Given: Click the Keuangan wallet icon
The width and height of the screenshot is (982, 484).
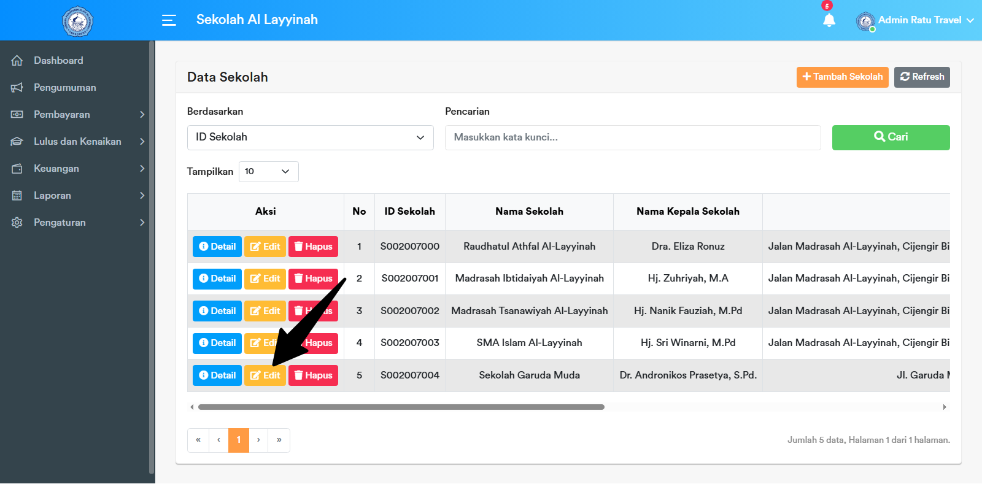Looking at the screenshot, I should pyautogui.click(x=17, y=169).
